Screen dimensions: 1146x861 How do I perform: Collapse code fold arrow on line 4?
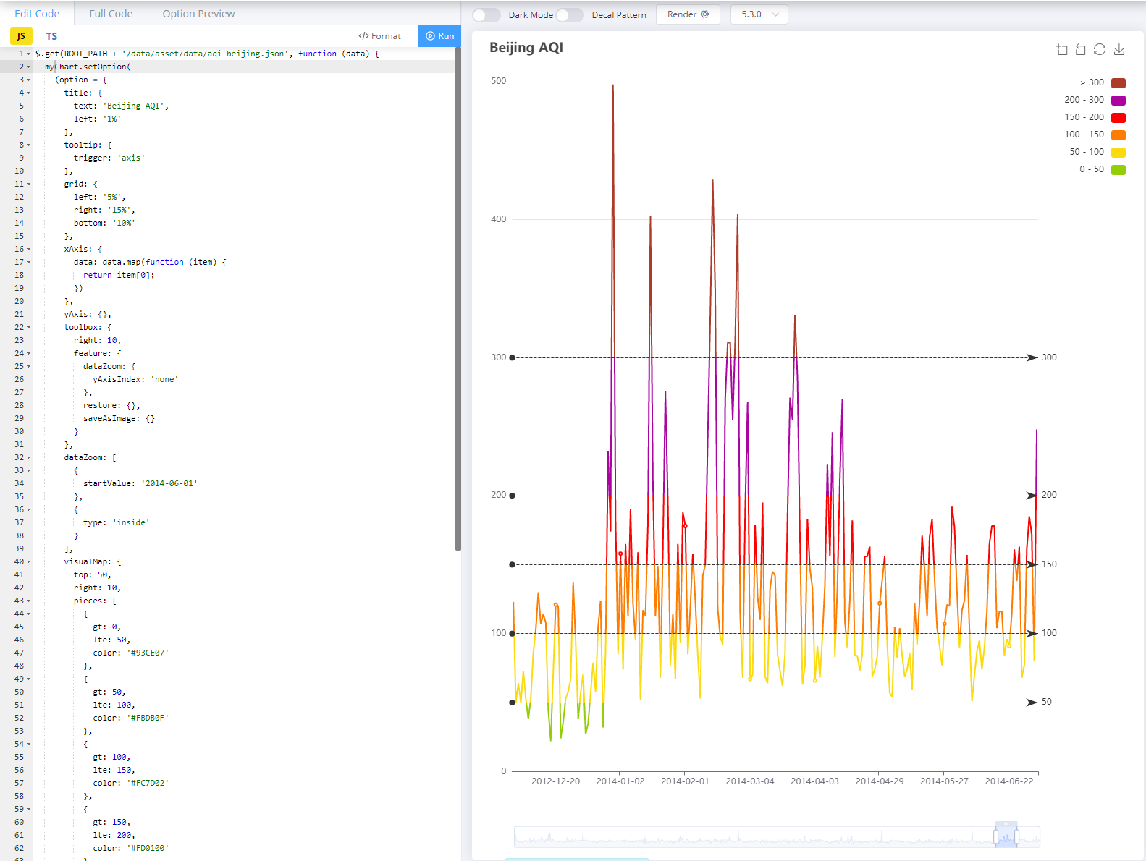tap(29, 93)
